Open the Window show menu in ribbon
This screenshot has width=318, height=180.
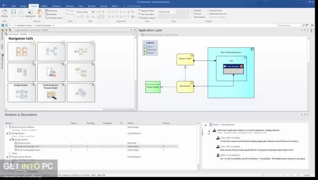click(x=5, y=13)
